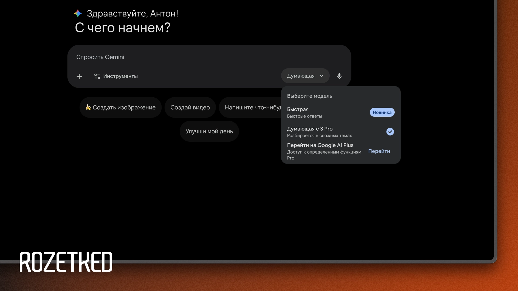This screenshot has height=291, width=518.
Task: Click the Gemini sparkle logo icon
Action: click(78, 13)
